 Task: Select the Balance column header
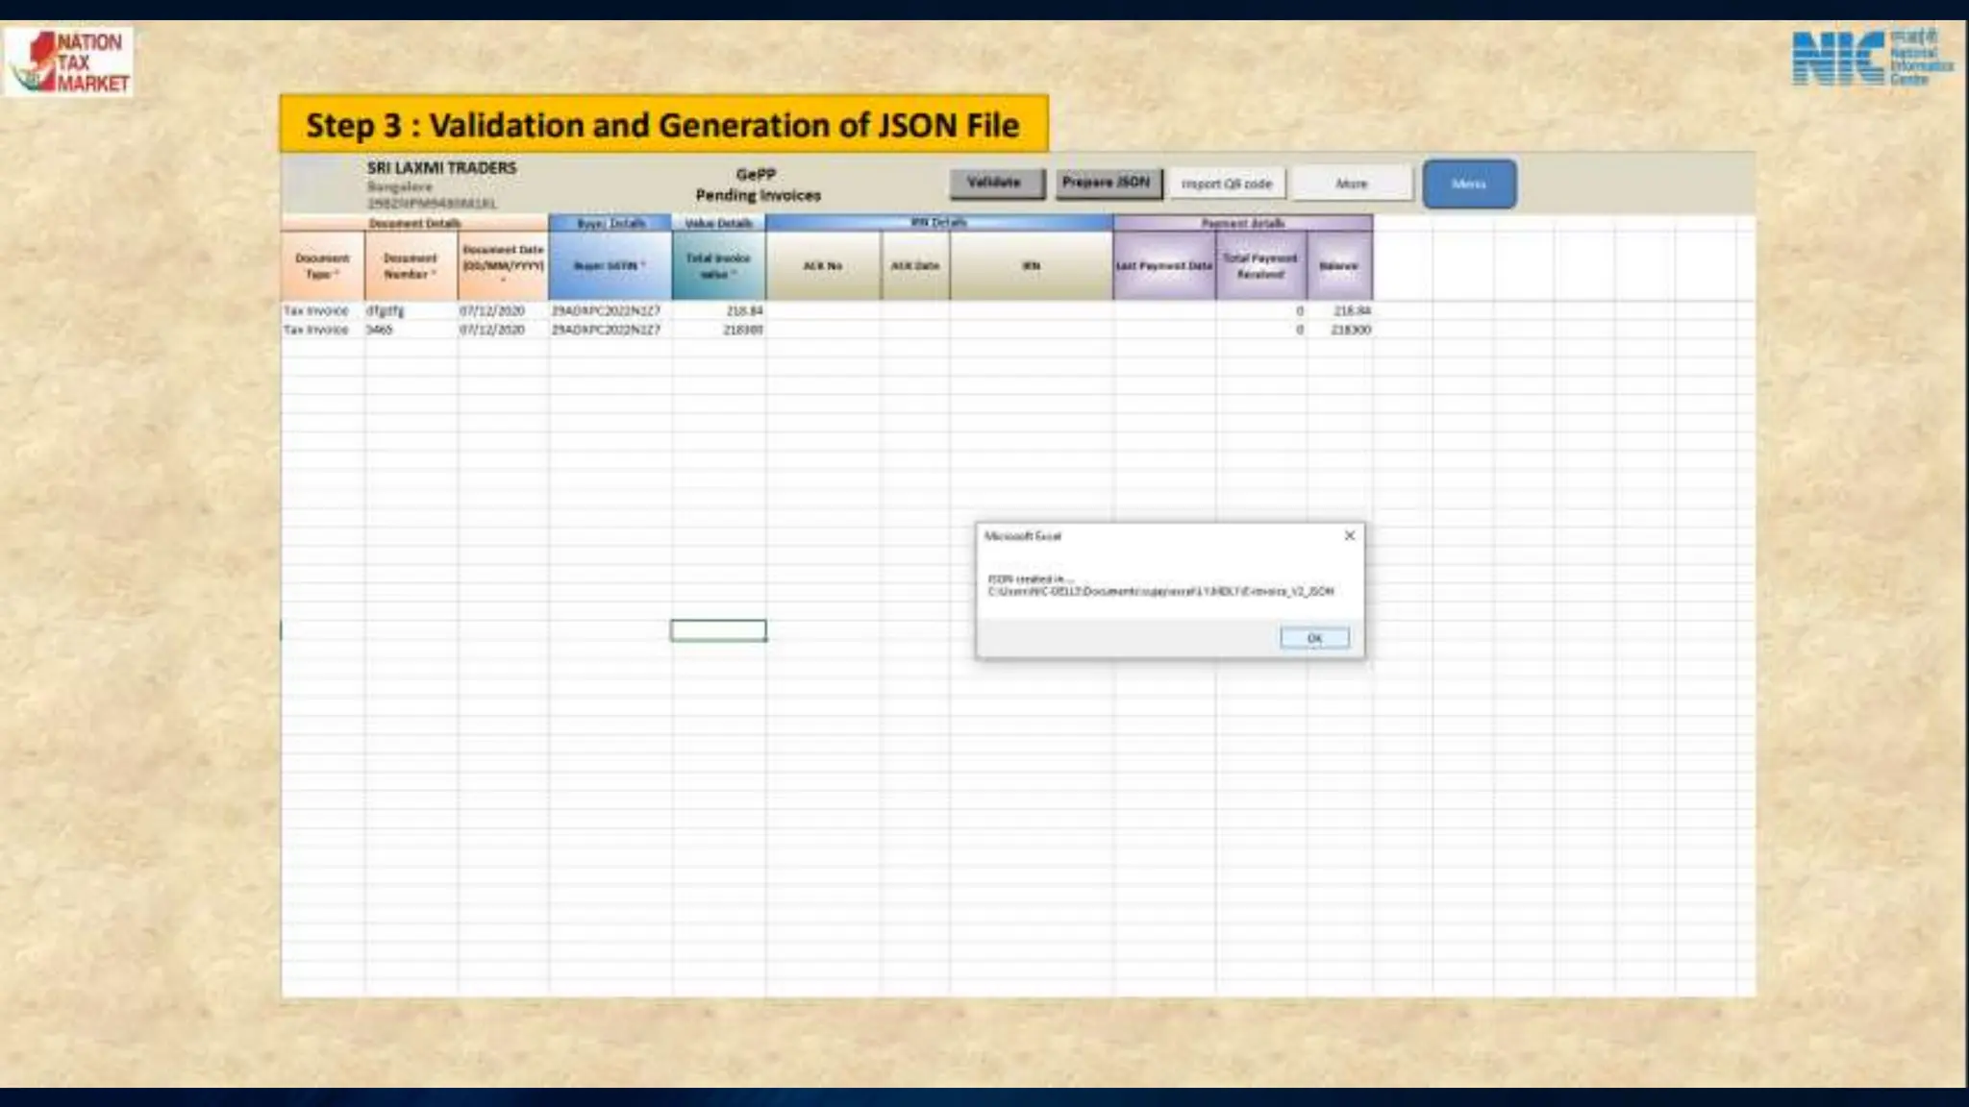tap(1338, 266)
